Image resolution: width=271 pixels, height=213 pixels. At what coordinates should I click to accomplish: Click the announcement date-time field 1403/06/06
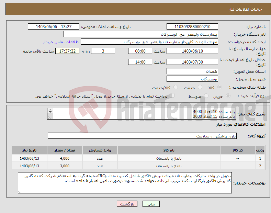click(x=54, y=27)
